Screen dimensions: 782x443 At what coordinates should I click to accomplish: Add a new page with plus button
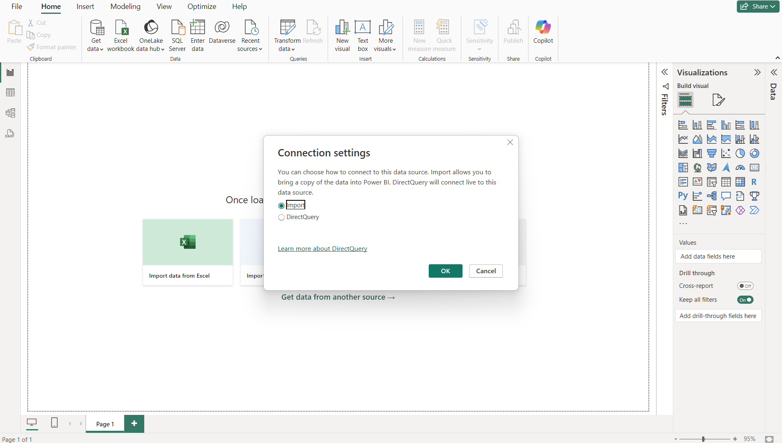tap(134, 424)
